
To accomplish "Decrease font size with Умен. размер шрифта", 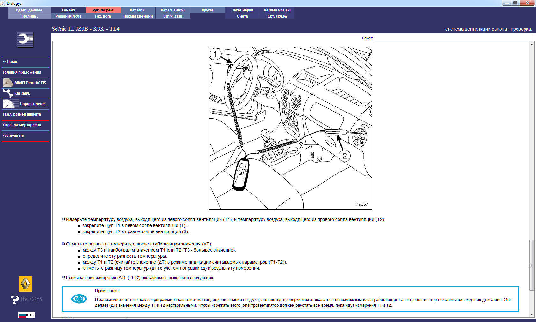I will 22,125.
